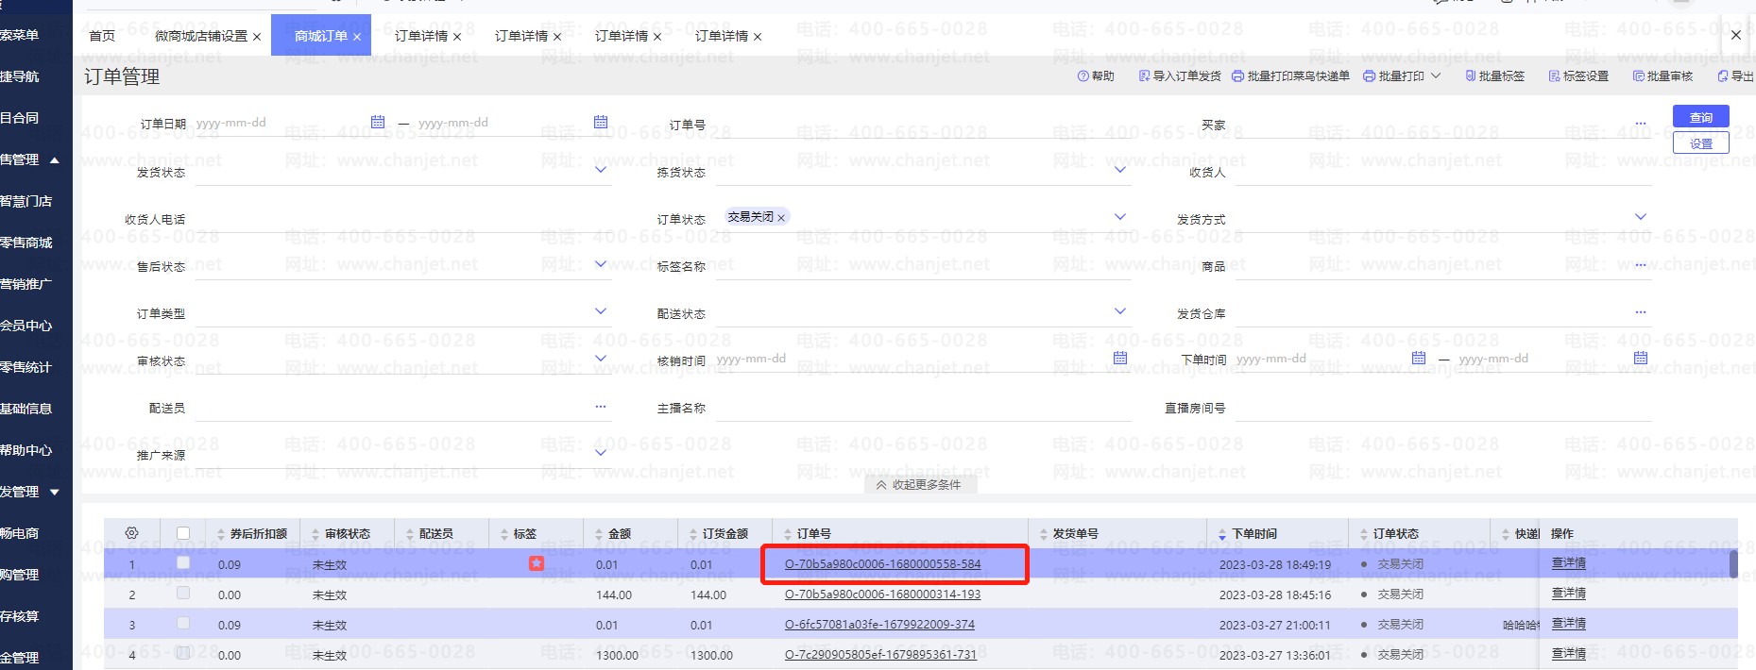Expand the 订单类型 dropdown
The height and width of the screenshot is (670, 1756).
(x=601, y=311)
